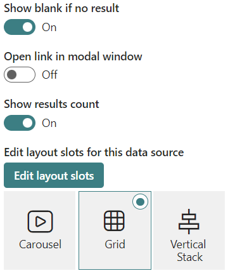This screenshot has height=273, width=228.
Task: Click the Off label beside modal window toggle
Action: pyautogui.click(x=49, y=75)
